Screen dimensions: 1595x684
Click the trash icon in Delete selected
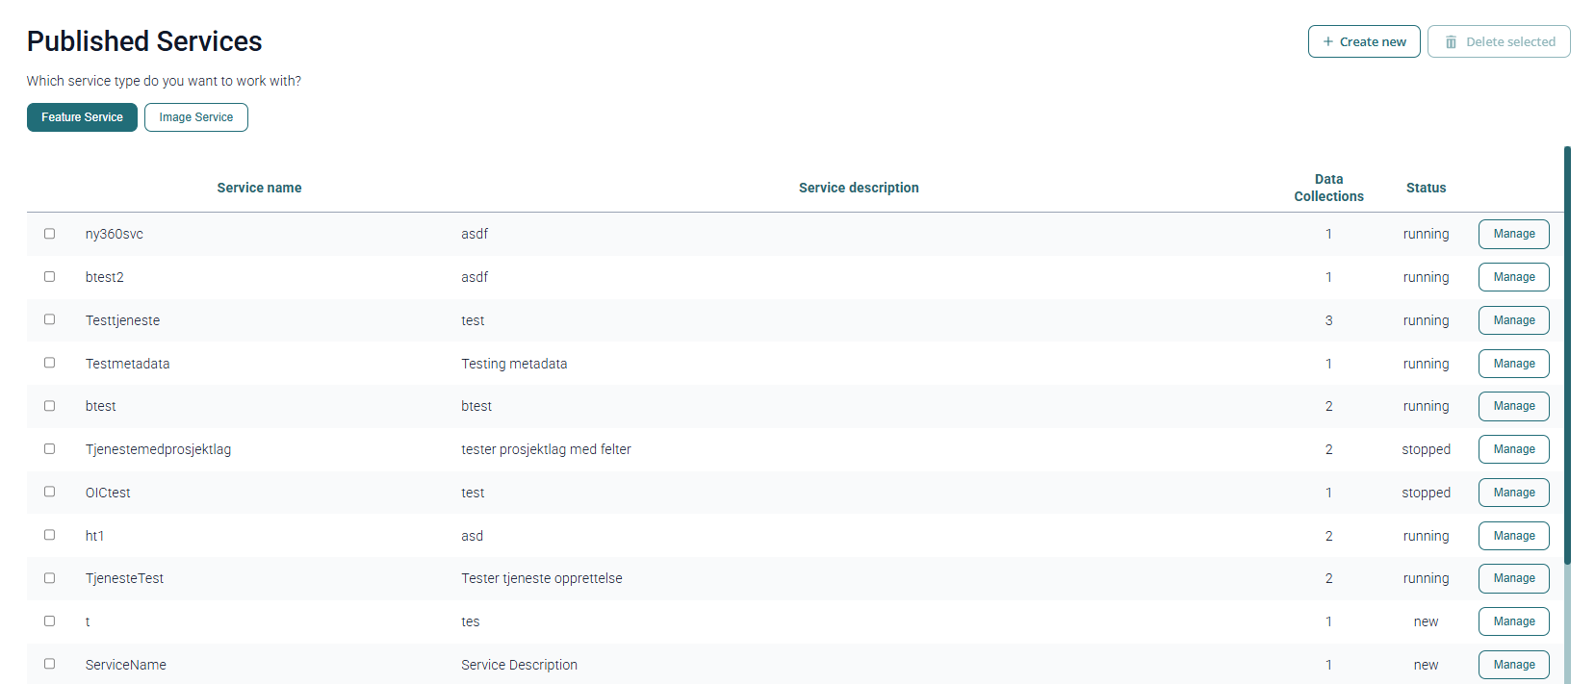click(x=1451, y=41)
